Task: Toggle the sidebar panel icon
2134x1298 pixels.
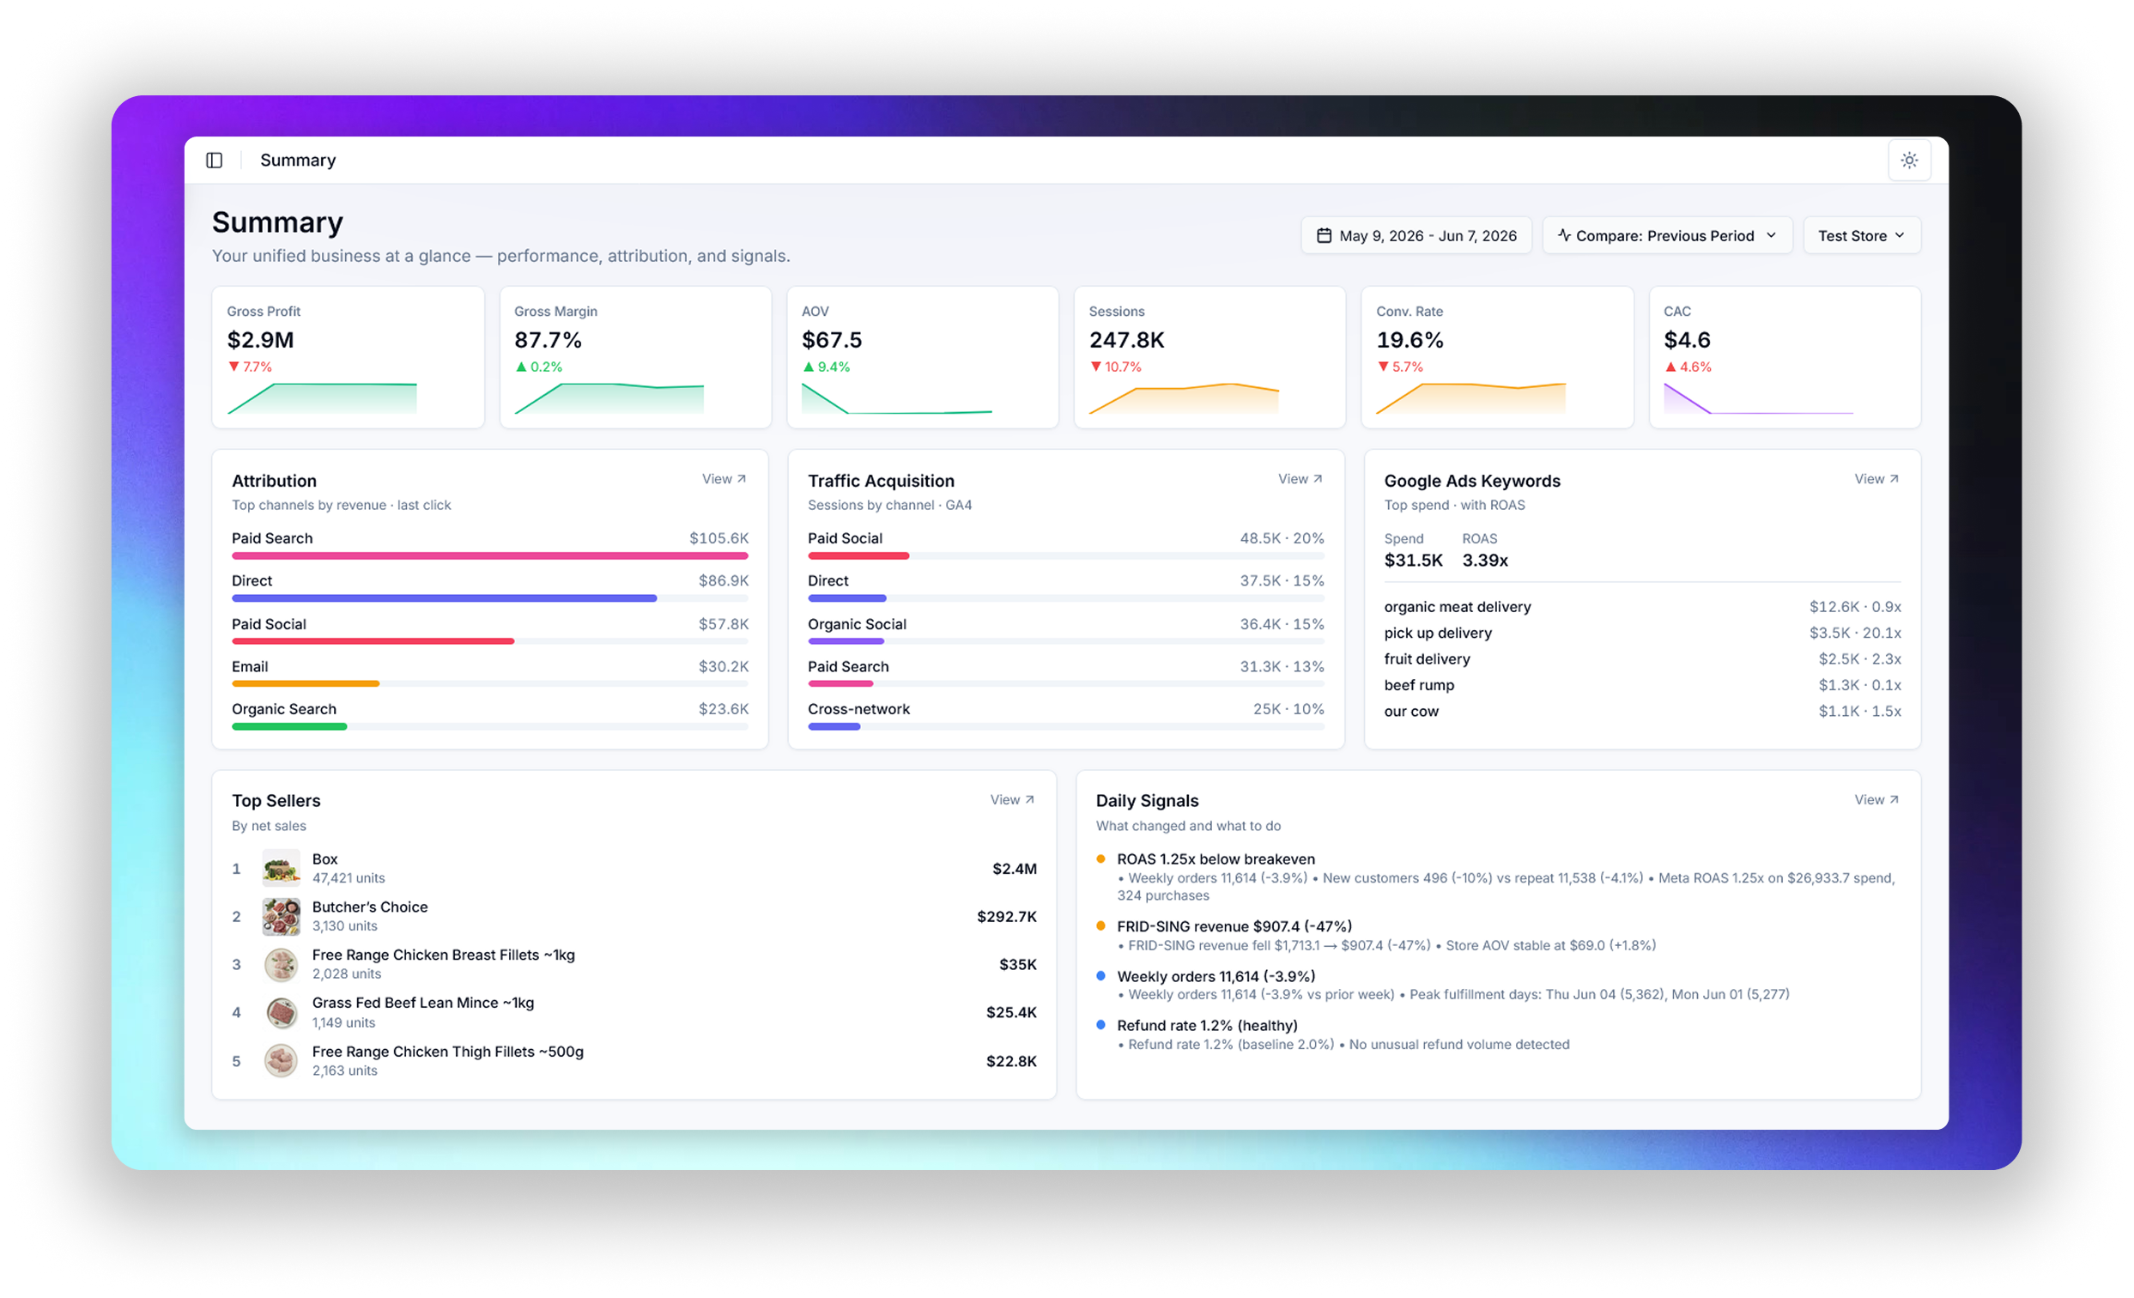Action: (x=214, y=161)
